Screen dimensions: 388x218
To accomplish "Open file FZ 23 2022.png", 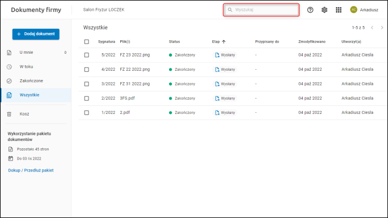I will pyautogui.click(x=135, y=55).
